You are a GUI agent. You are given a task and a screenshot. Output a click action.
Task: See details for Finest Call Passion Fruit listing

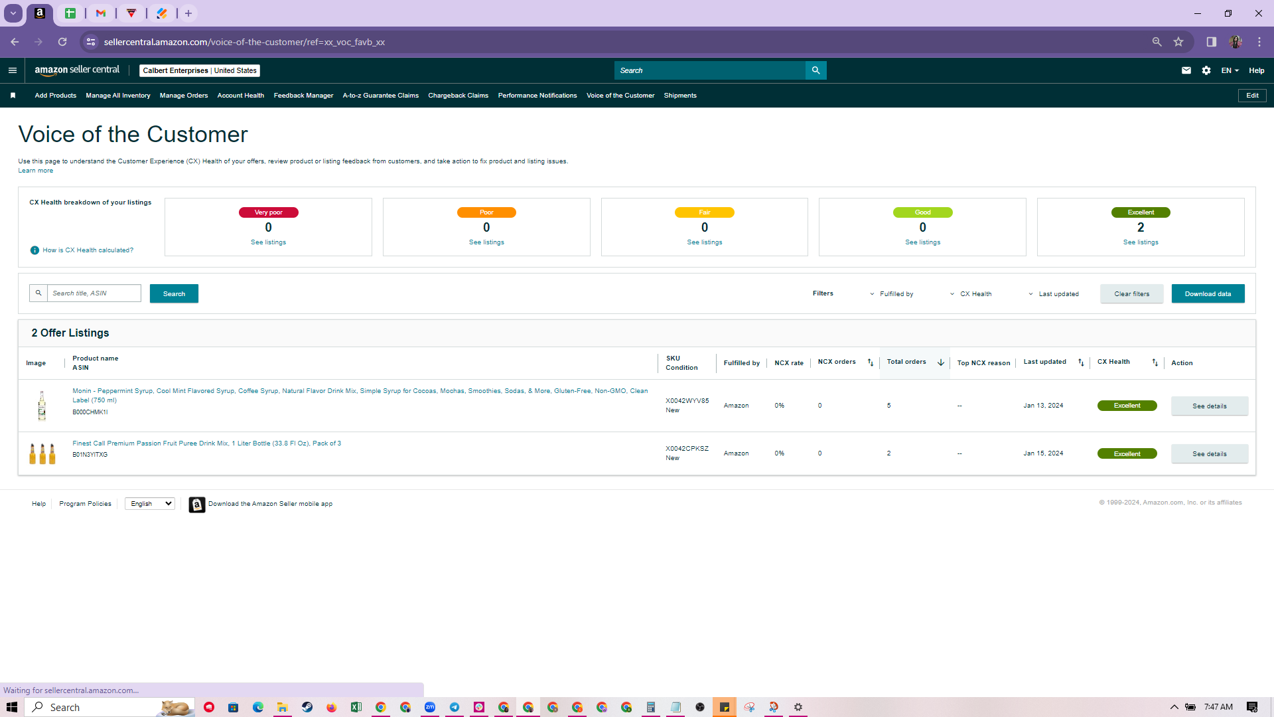[1210, 453]
